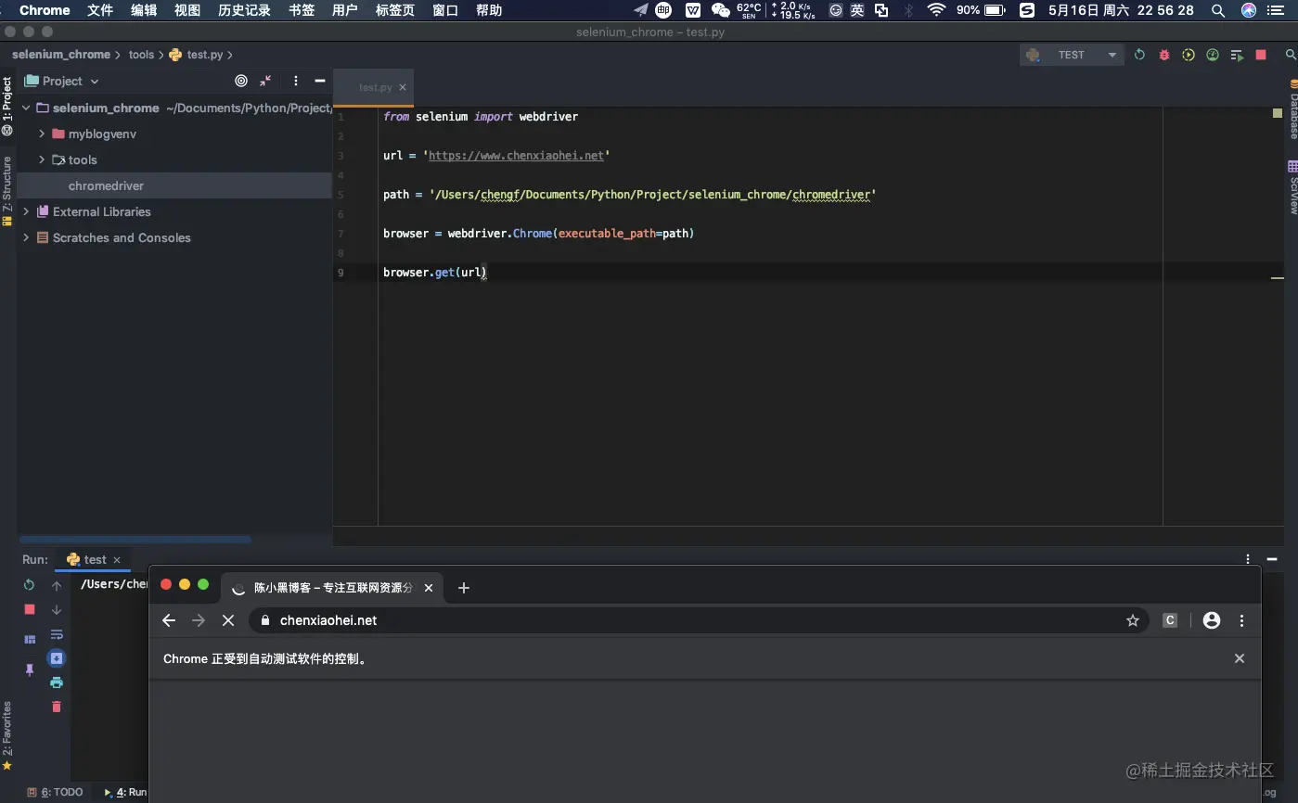Restore layout icon in Run panel
Screen dimensions: 1298x803
click(x=29, y=639)
